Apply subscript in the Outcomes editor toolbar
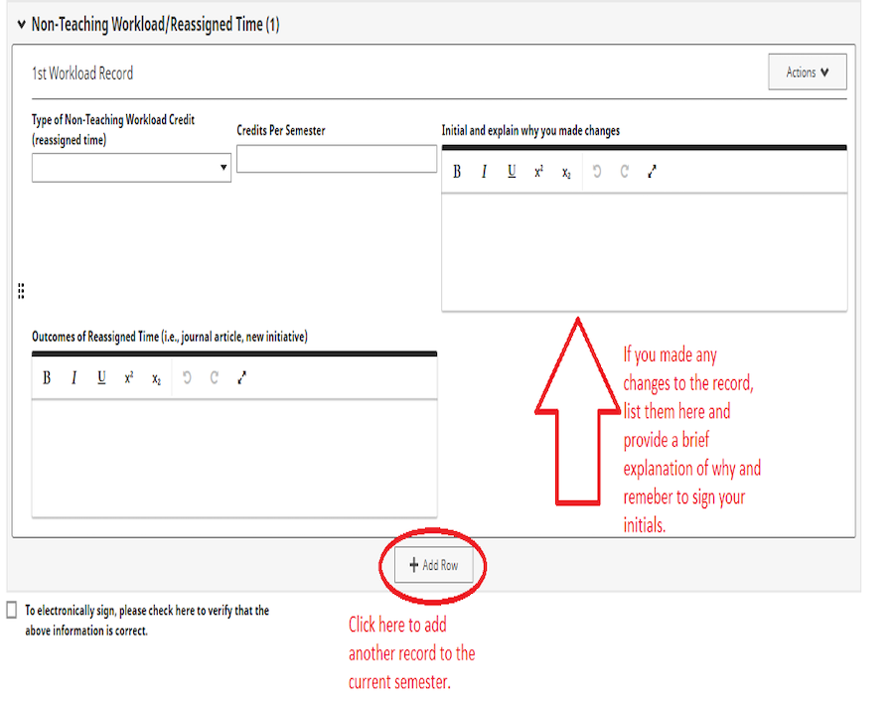This screenshot has height=704, width=894. click(156, 378)
